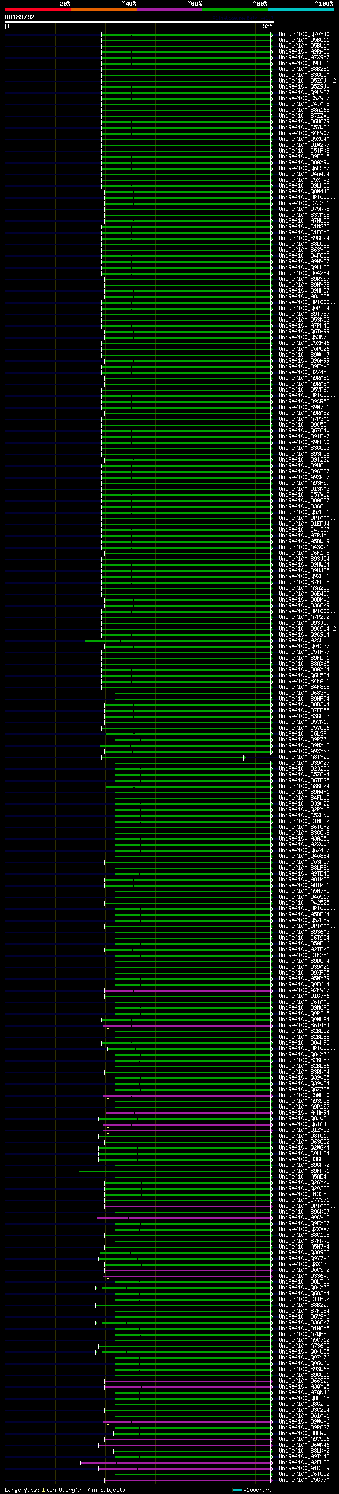Select the UniRef100_Q683Y5 label
The image size is (339, 1494).
(x=304, y=693)
